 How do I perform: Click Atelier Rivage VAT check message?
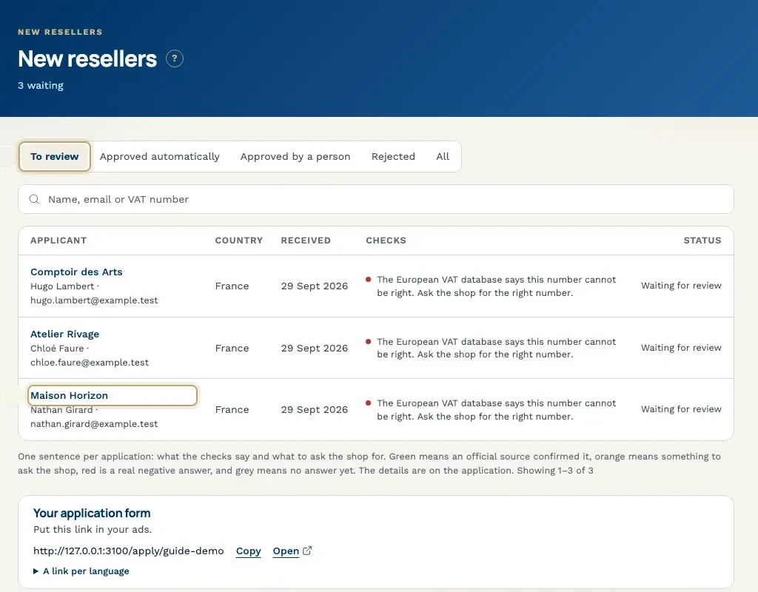pyautogui.click(x=496, y=348)
